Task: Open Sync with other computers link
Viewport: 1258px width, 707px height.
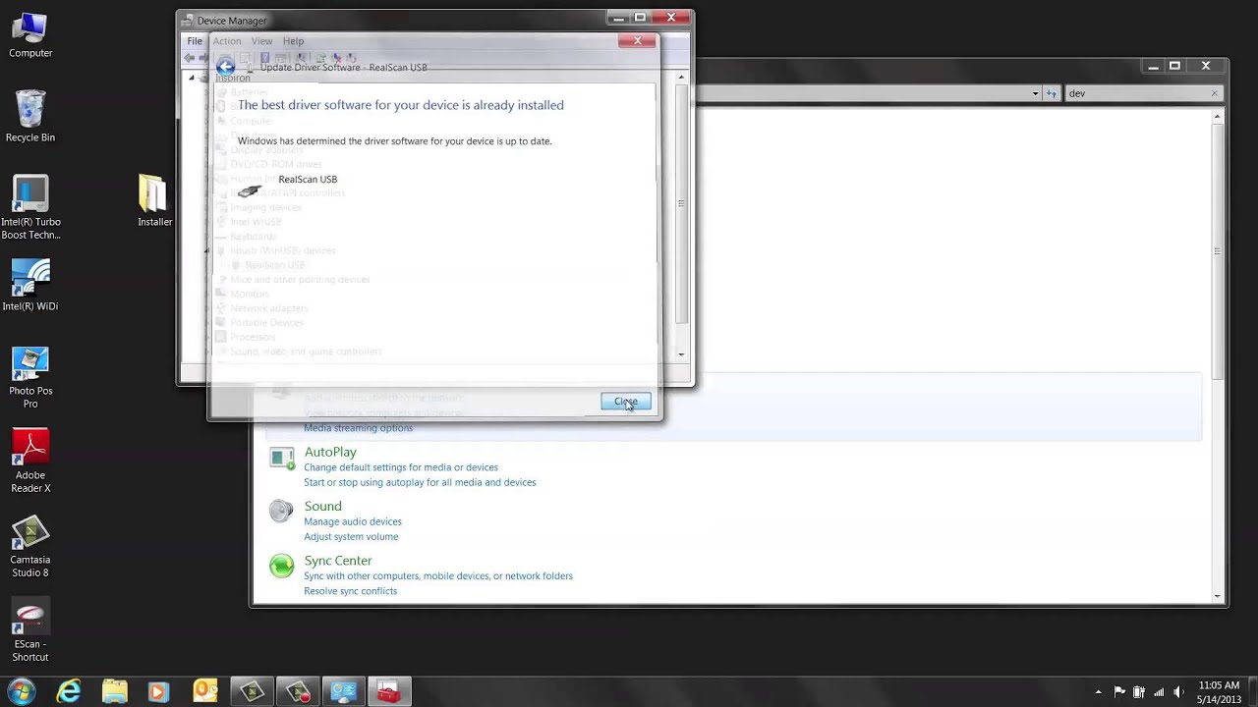Action: tap(438, 575)
